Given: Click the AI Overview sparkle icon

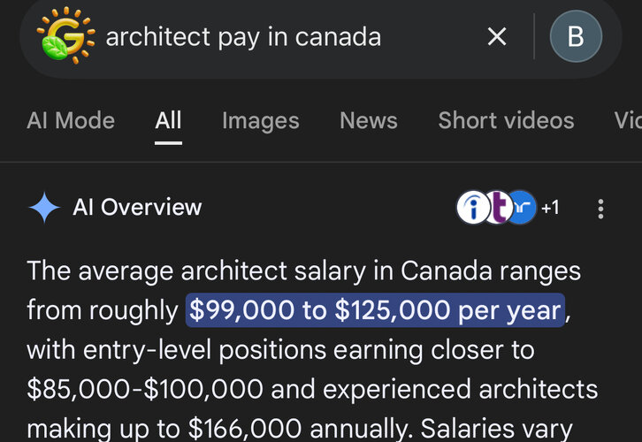Looking at the screenshot, I should [x=44, y=208].
